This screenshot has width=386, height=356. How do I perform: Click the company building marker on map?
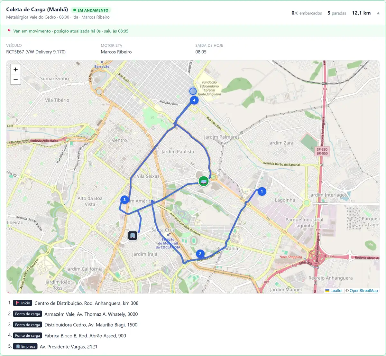(x=133, y=236)
